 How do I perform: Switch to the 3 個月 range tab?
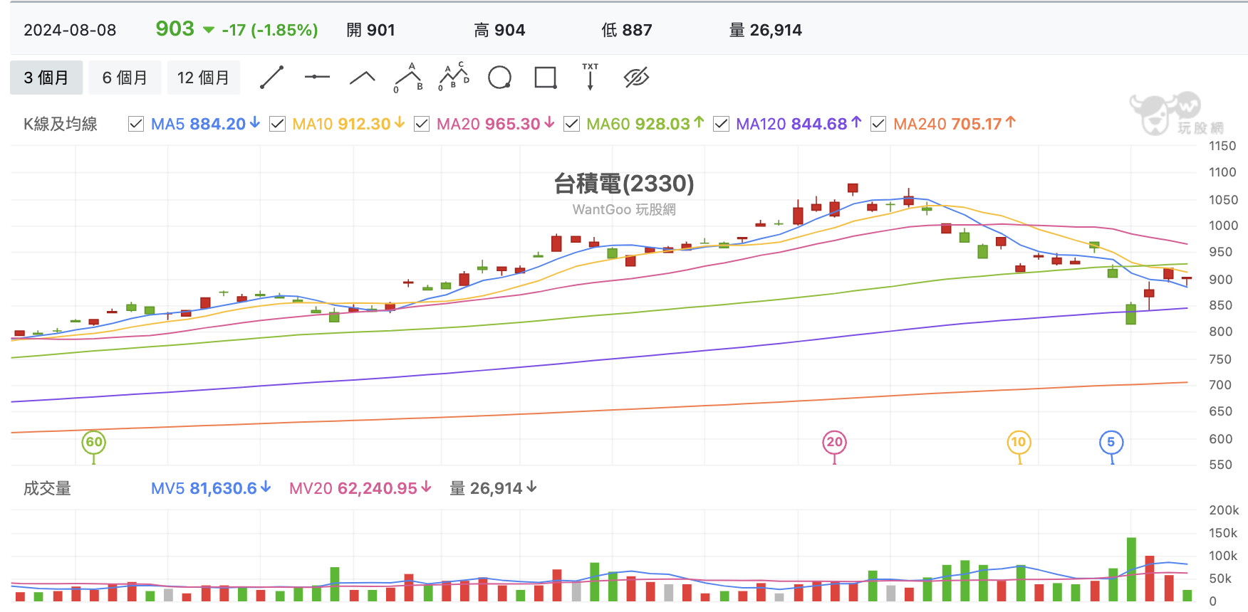click(46, 78)
